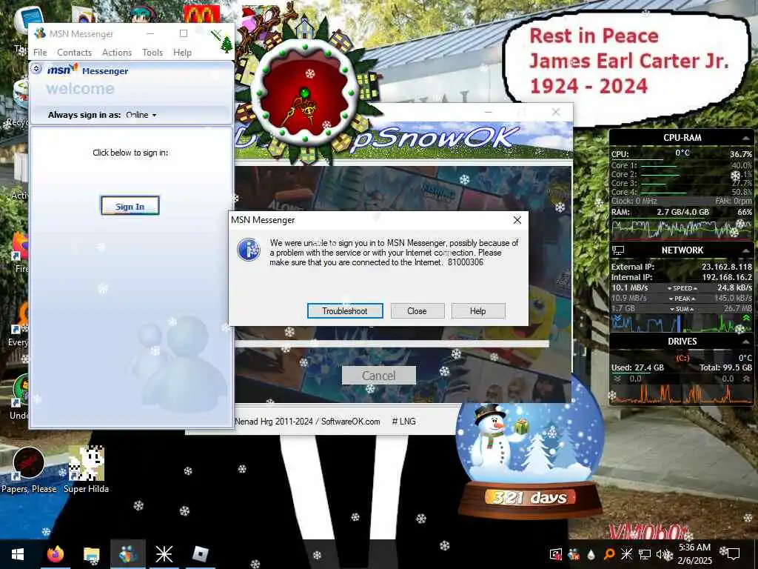This screenshot has width=758, height=569.
Task: Collapse the CPU-RAM gadget section
Action: coord(746,139)
